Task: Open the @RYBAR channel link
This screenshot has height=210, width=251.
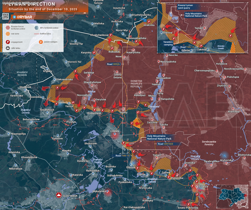Action: pyautogui.click(x=24, y=17)
